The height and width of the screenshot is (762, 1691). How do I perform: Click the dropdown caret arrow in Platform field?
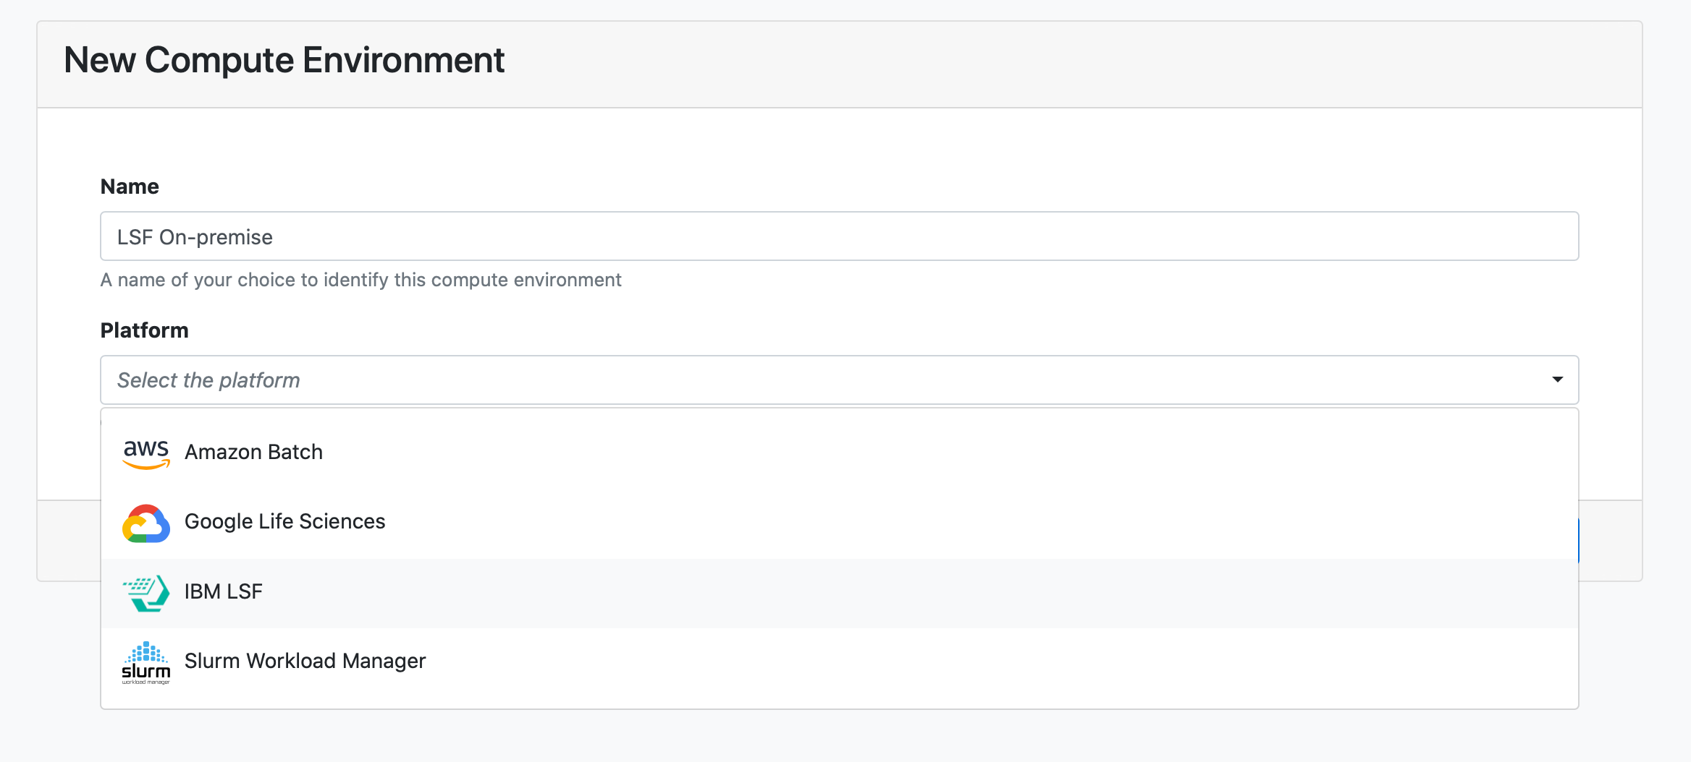click(1557, 380)
